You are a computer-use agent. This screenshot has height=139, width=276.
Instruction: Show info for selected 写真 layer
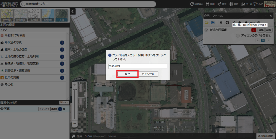pos(60,109)
